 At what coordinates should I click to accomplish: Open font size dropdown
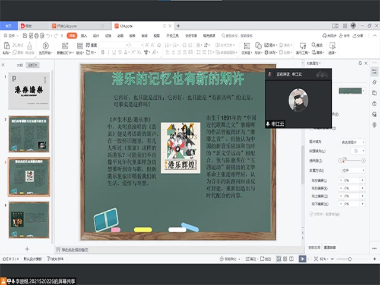tap(142, 45)
